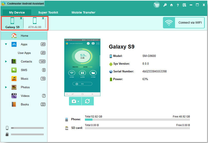Open the Super Toolkit tab
Screen dimensions: 208x143
click(48, 12)
